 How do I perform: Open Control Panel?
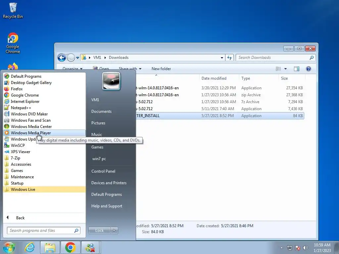[x=103, y=171]
